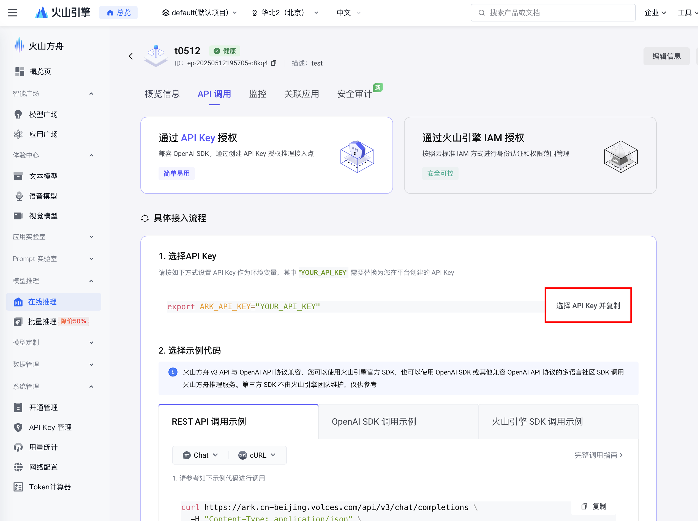Open 语音模型 microphone sidebar item

click(x=43, y=196)
